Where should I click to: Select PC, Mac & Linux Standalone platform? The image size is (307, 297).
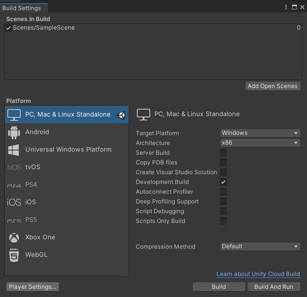[67, 115]
